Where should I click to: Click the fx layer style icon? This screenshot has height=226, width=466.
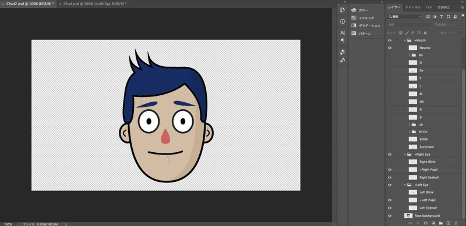418,223
